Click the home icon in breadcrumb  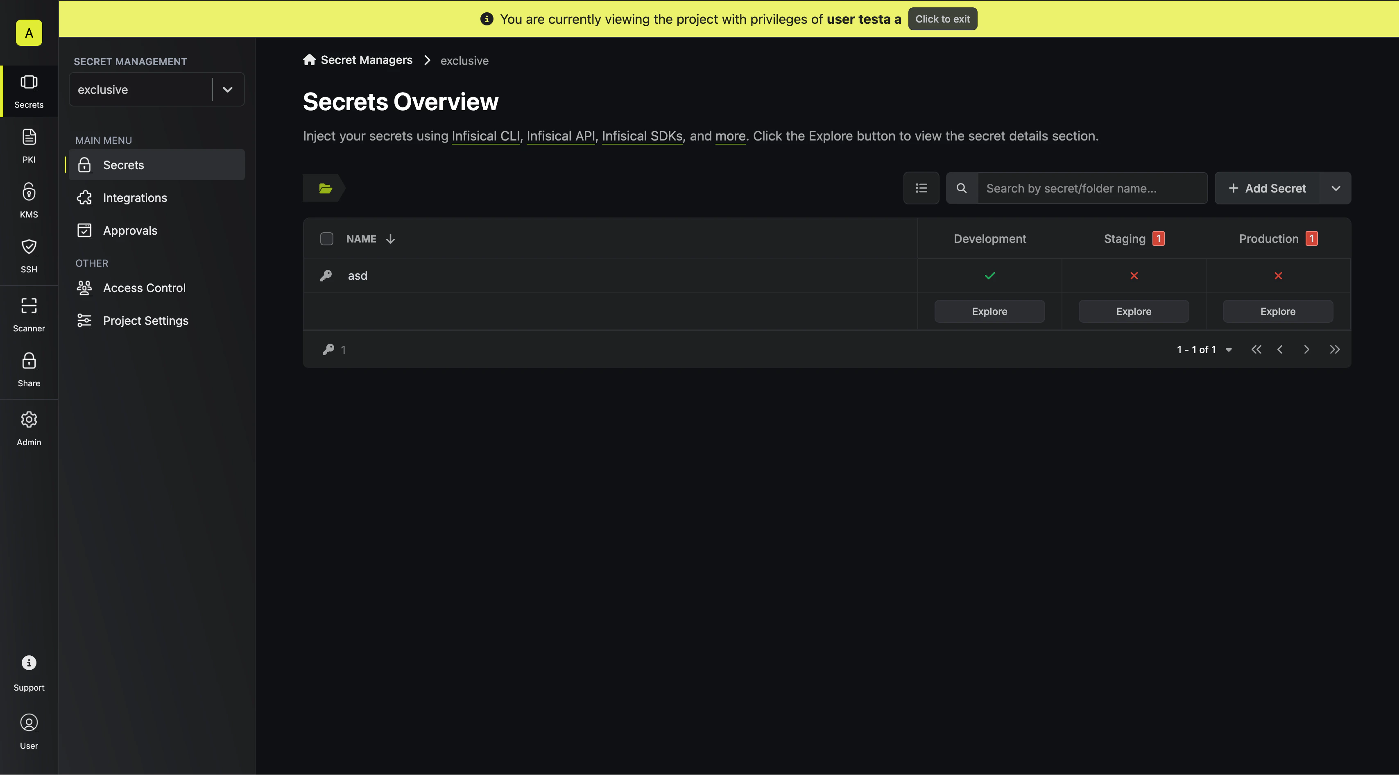[x=310, y=60]
